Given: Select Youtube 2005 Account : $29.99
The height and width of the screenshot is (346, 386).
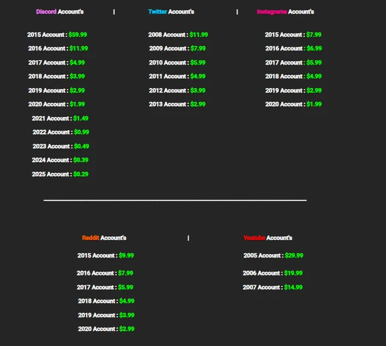Looking at the screenshot, I should [273, 256].
